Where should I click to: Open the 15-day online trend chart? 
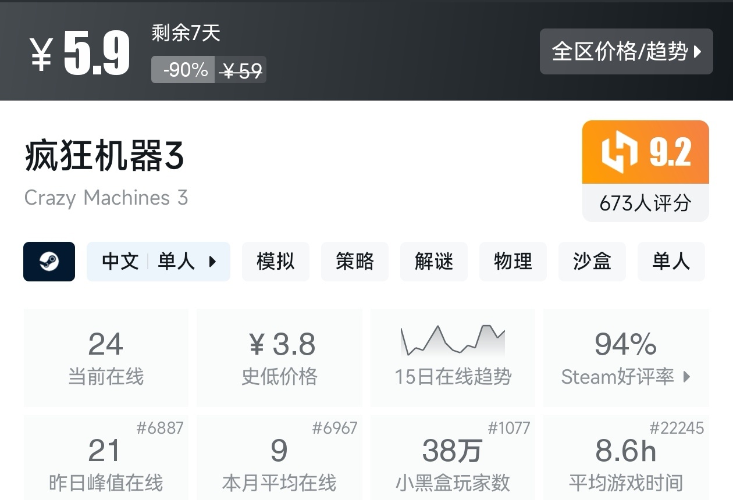(453, 341)
